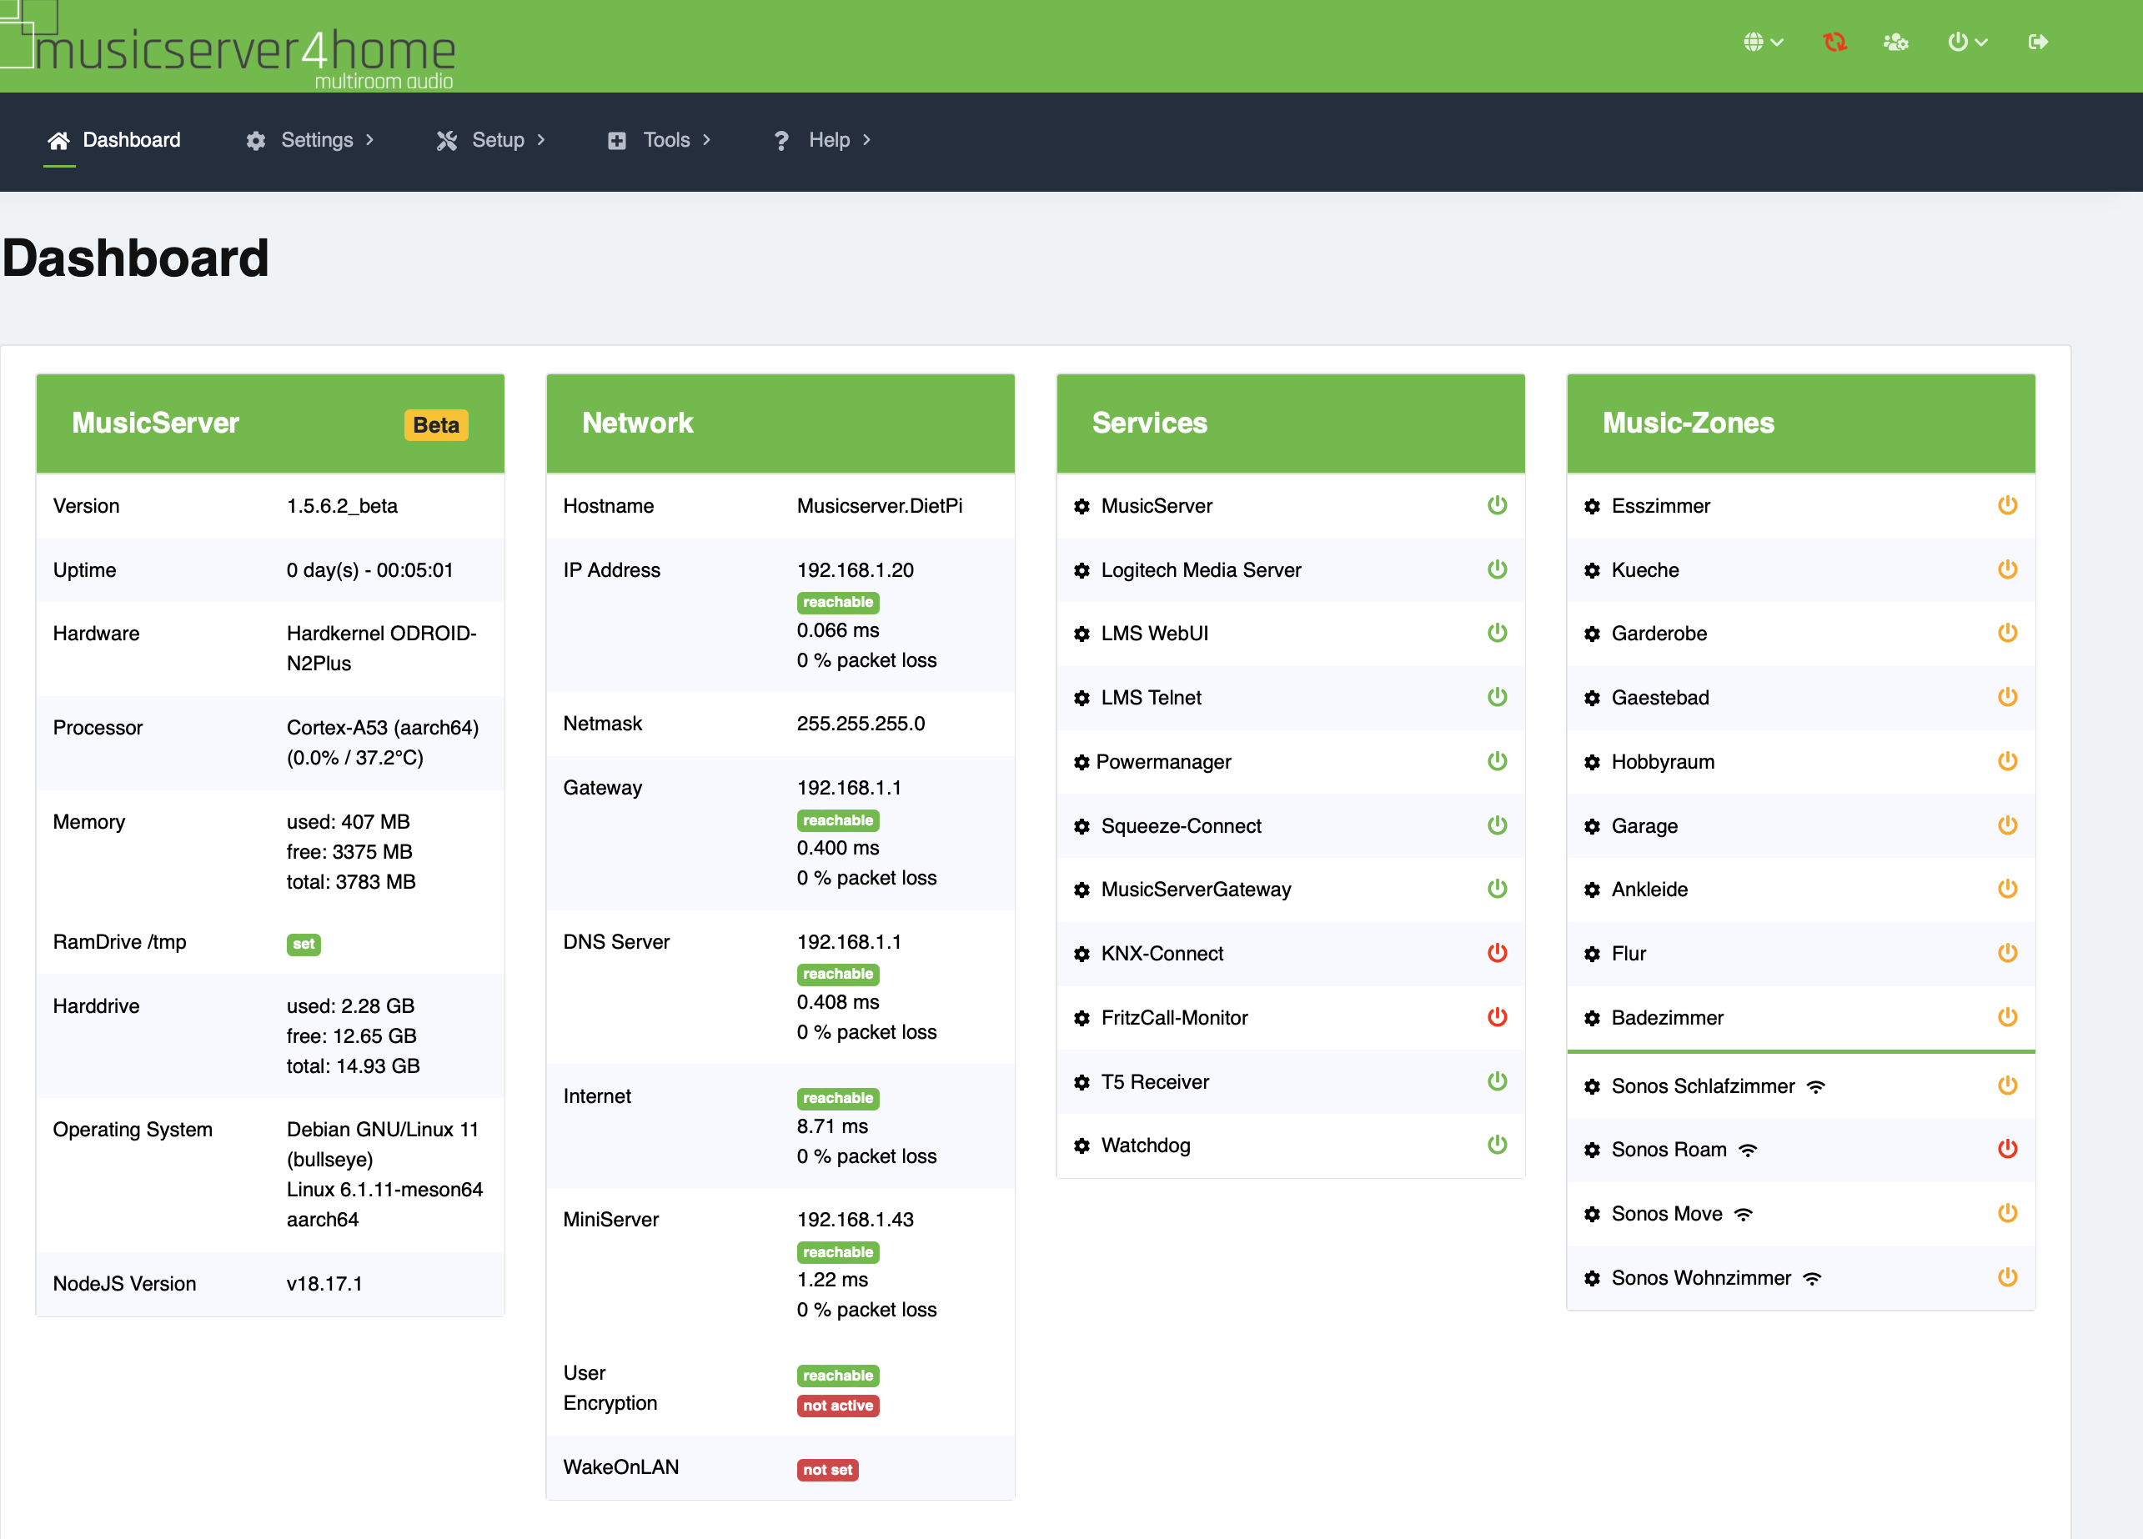Click the gear icon beside Watchdog service
Screen dimensions: 2143x1539
pyautogui.click(x=1082, y=1146)
